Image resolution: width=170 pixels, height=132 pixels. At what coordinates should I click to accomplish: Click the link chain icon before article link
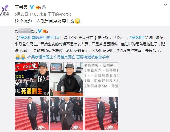click(x=29, y=57)
